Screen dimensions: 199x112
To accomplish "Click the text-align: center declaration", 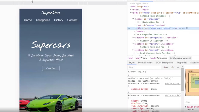I will click(143, 108).
